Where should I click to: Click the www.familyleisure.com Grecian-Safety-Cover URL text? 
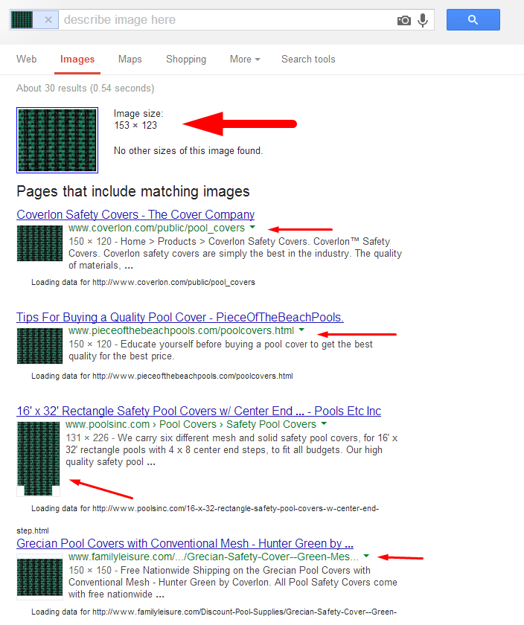tap(214, 557)
